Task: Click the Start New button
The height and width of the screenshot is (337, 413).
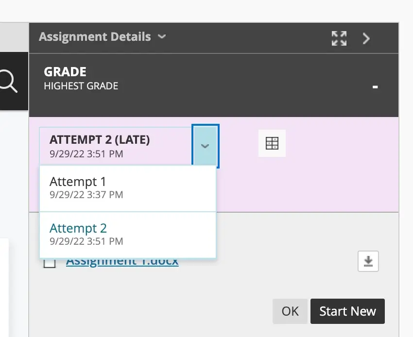Action: 347,311
